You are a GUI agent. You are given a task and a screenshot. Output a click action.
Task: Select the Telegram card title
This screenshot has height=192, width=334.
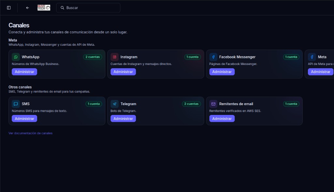point(129,104)
